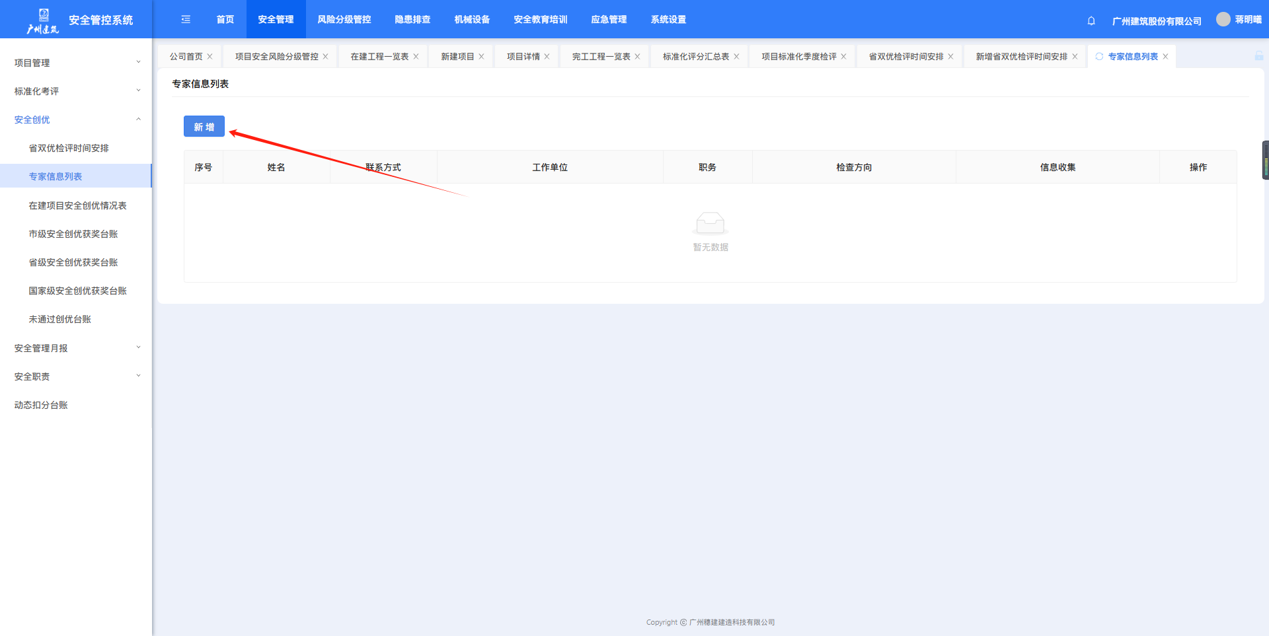Click the Guangzhou Construction logo
Image resolution: width=1269 pixels, height=636 pixels.
coord(43,20)
